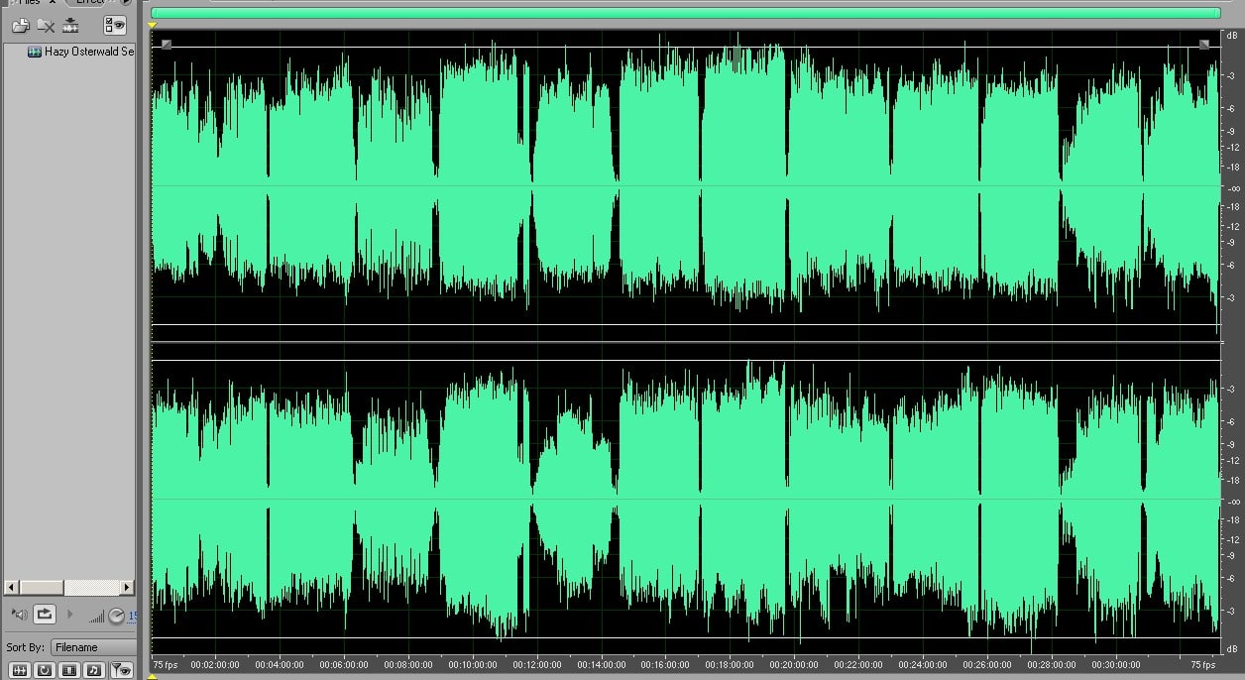1245x680 pixels.
Task: Click the yellow marker below the time ruler
Action: tap(152, 676)
